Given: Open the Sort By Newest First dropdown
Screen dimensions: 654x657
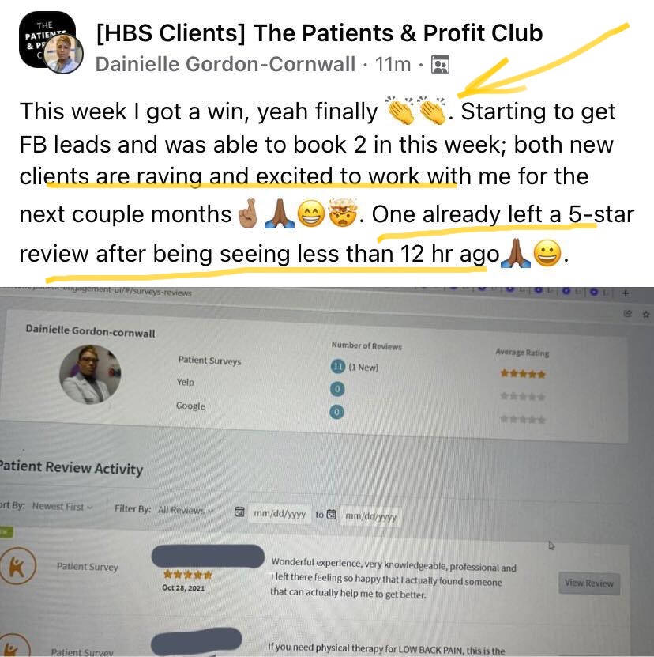Looking at the screenshot, I should tap(62, 507).
